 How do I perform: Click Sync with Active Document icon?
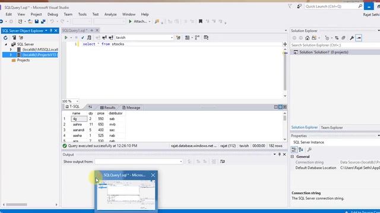(x=337, y=38)
